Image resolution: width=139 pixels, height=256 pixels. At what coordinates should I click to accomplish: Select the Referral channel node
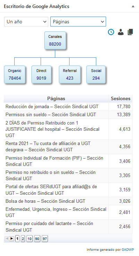tap(69, 74)
